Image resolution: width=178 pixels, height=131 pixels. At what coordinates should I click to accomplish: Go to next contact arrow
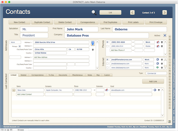[x=164, y=12]
